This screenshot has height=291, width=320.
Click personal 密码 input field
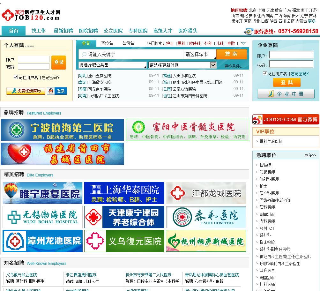point(34,66)
